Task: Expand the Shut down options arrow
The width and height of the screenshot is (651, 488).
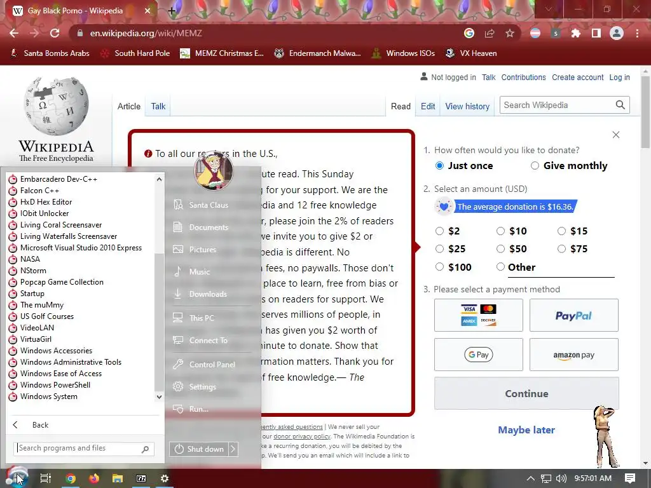Action: coord(233,449)
